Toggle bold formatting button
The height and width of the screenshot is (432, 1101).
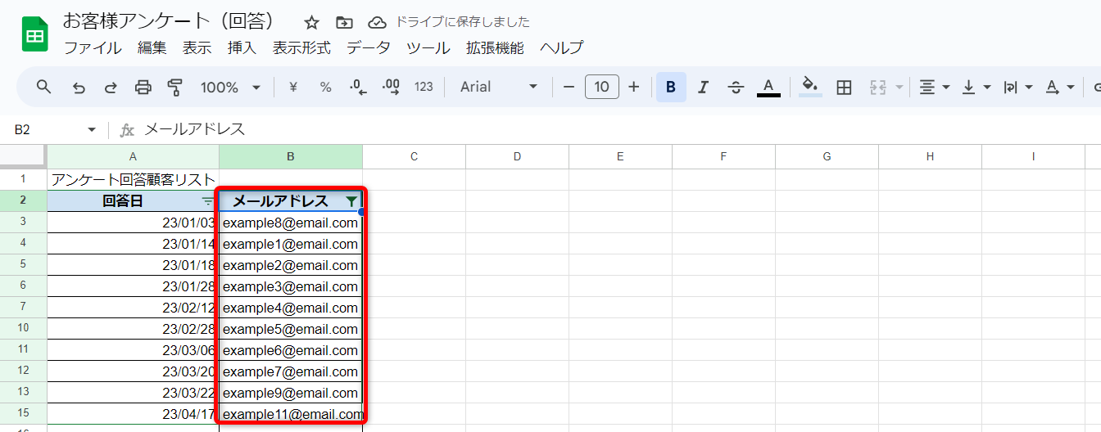pyautogui.click(x=671, y=87)
